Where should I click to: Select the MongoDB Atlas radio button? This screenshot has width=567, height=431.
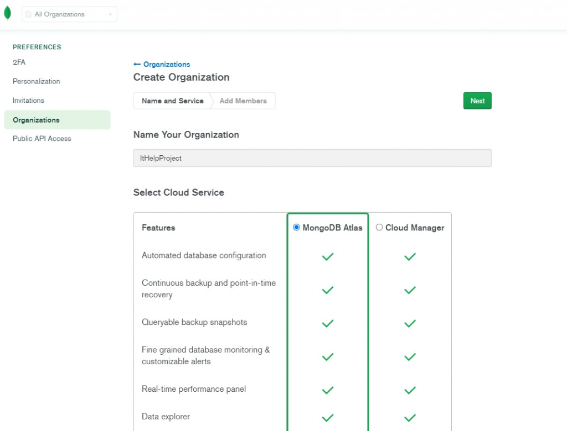(297, 227)
